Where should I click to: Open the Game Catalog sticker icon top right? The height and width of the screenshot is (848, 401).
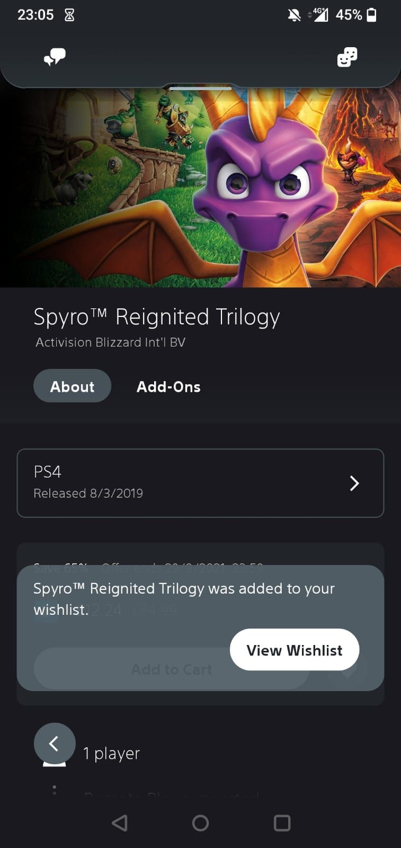coord(347,57)
